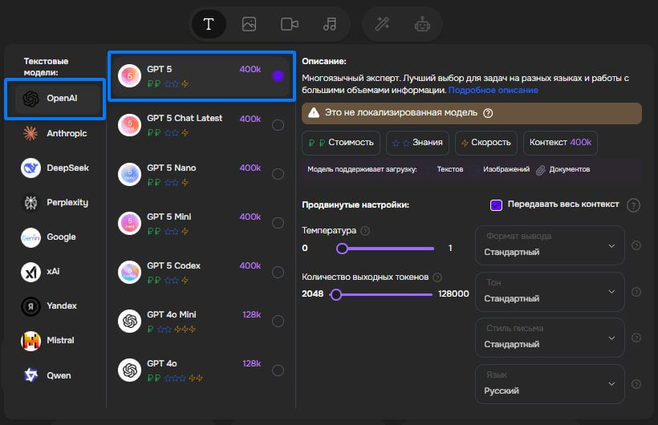Viewport: 658px width, 425px height.
Task: Switch to video generation mode icon
Action: [290, 24]
